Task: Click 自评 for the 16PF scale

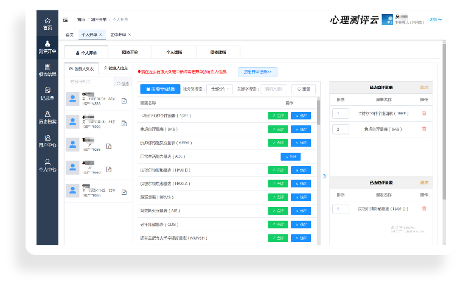Action: tap(278, 116)
